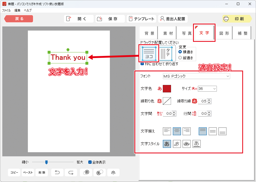The image size is (256, 182).
Task: Uncheck the 全体表示 checkbox
Action: pyautogui.click(x=90, y=162)
